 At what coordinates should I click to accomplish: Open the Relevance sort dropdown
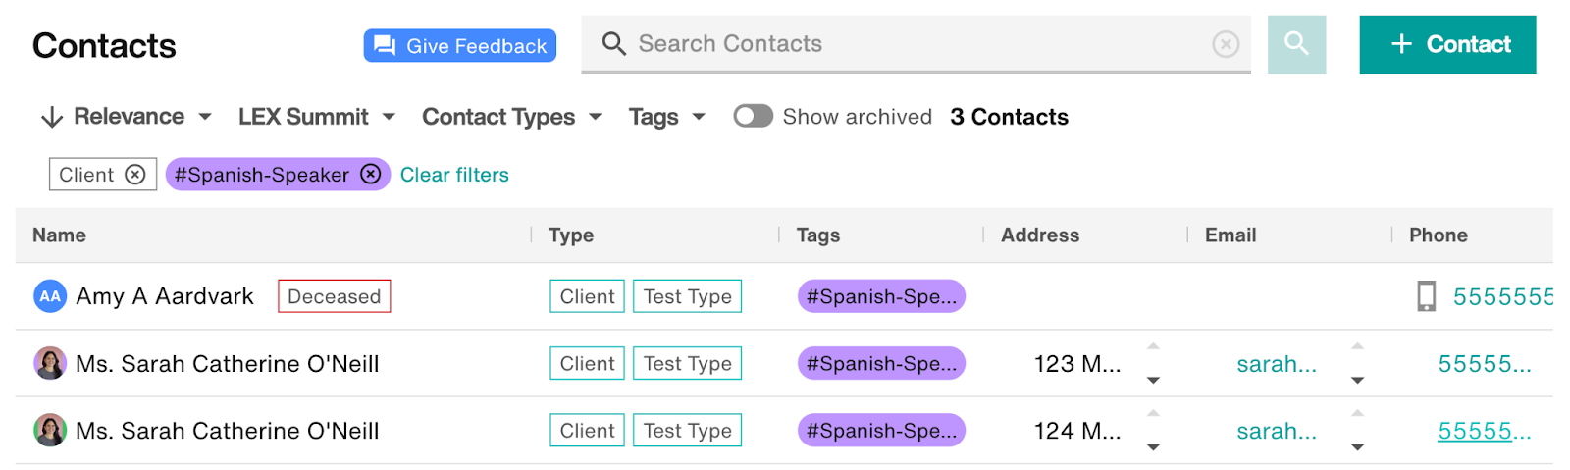[142, 116]
